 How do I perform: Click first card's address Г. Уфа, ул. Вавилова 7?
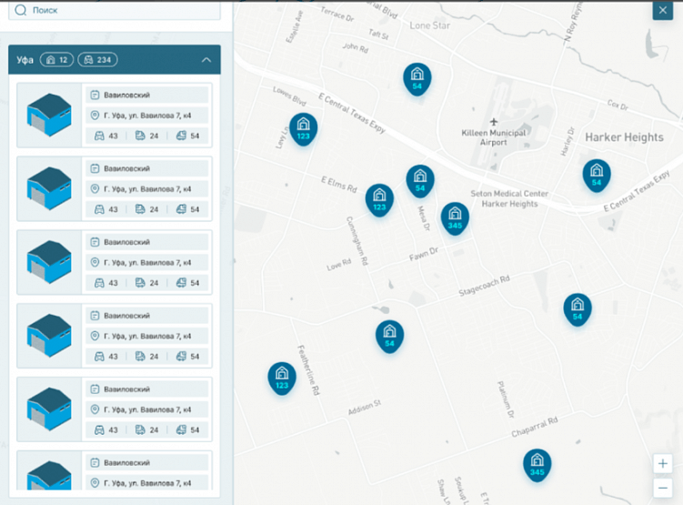pos(146,116)
